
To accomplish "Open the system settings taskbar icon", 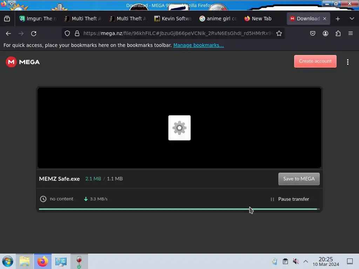I will (x=61, y=261).
